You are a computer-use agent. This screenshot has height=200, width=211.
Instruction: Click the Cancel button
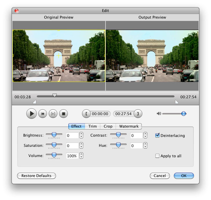coord(160,176)
